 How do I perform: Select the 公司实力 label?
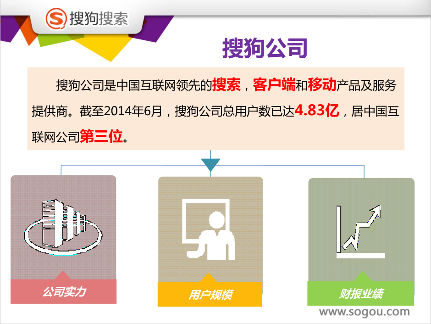[x=65, y=292]
